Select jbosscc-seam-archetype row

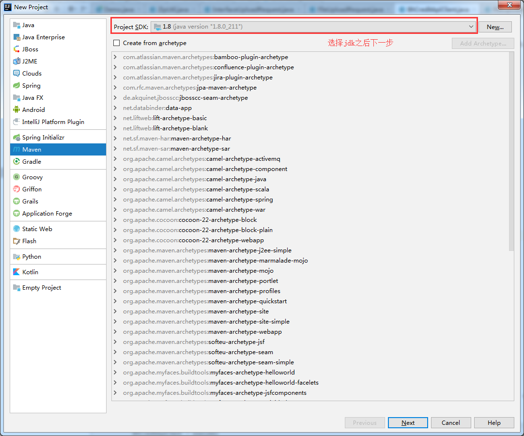pyautogui.click(x=310, y=98)
